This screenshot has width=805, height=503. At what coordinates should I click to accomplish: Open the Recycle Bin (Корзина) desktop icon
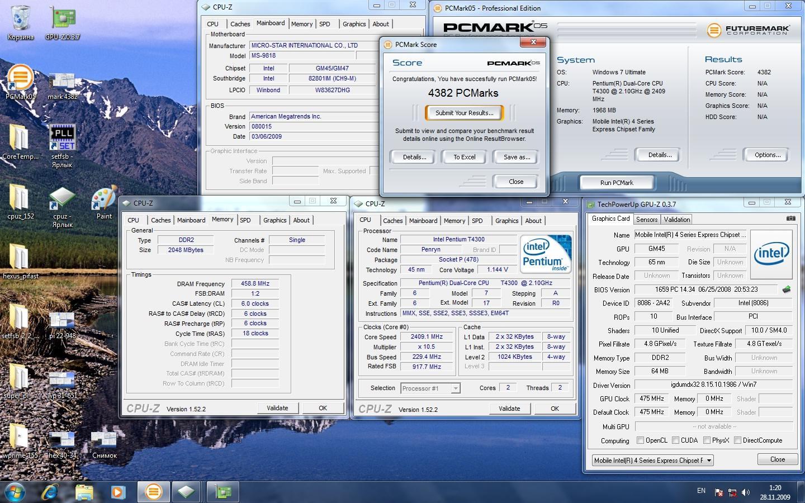pos(20,22)
